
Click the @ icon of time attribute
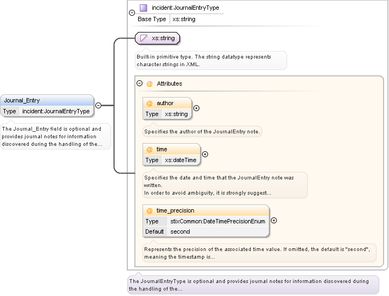click(150, 149)
